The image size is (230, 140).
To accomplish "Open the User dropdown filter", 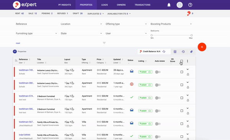I will (x=126, y=33).
